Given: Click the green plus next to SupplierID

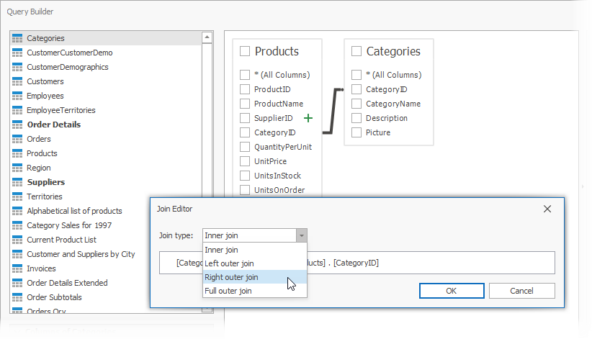Looking at the screenshot, I should pos(308,118).
